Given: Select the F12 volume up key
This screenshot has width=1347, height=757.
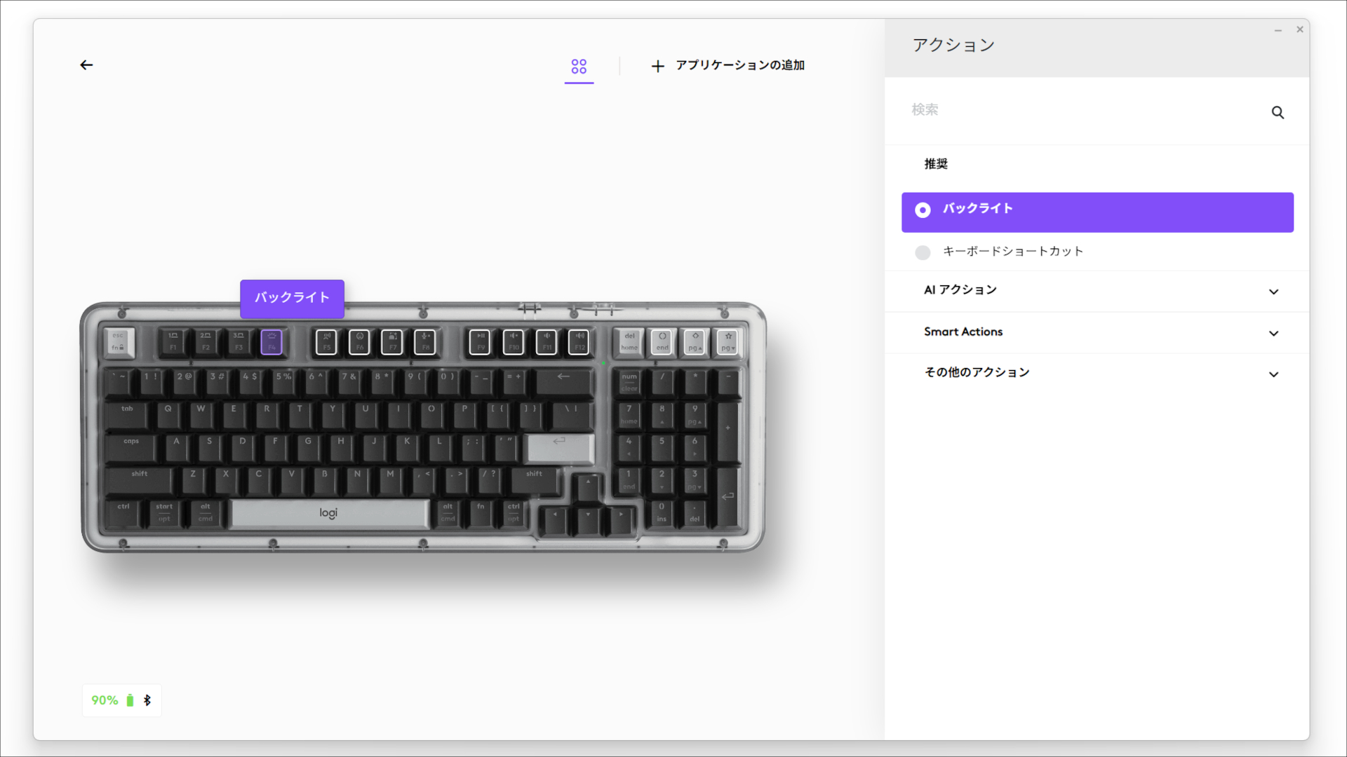Looking at the screenshot, I should click(579, 342).
